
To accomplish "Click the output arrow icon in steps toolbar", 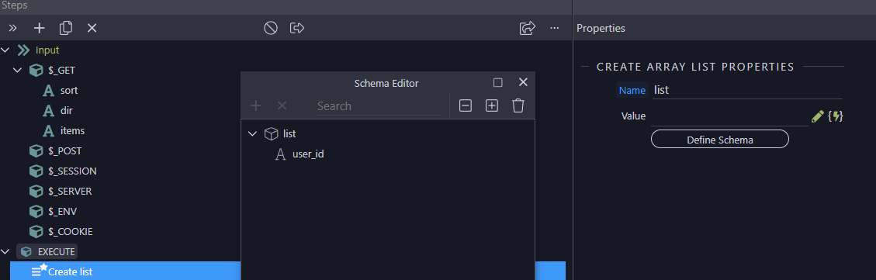I will [x=297, y=28].
